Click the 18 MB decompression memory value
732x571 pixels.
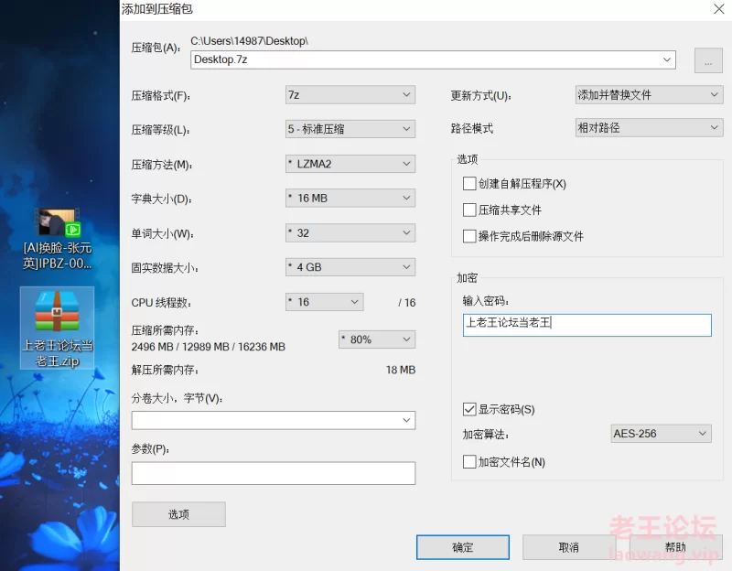pyautogui.click(x=401, y=370)
